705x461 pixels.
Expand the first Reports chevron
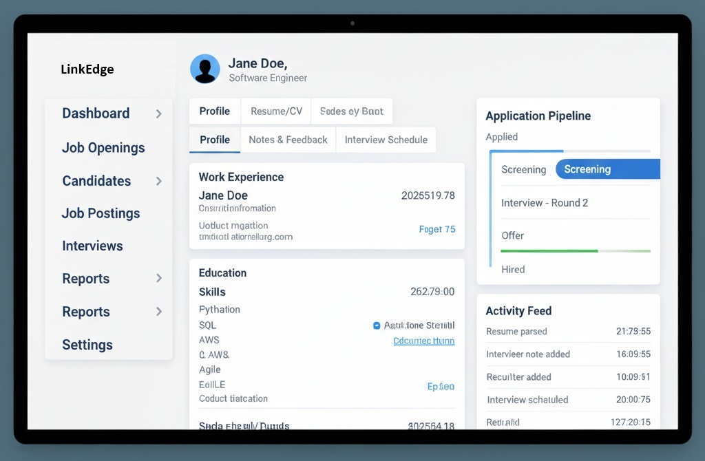point(159,279)
